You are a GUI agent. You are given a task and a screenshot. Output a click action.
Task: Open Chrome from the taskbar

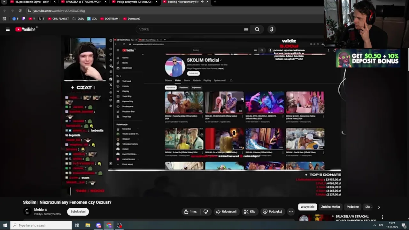tap(109, 225)
